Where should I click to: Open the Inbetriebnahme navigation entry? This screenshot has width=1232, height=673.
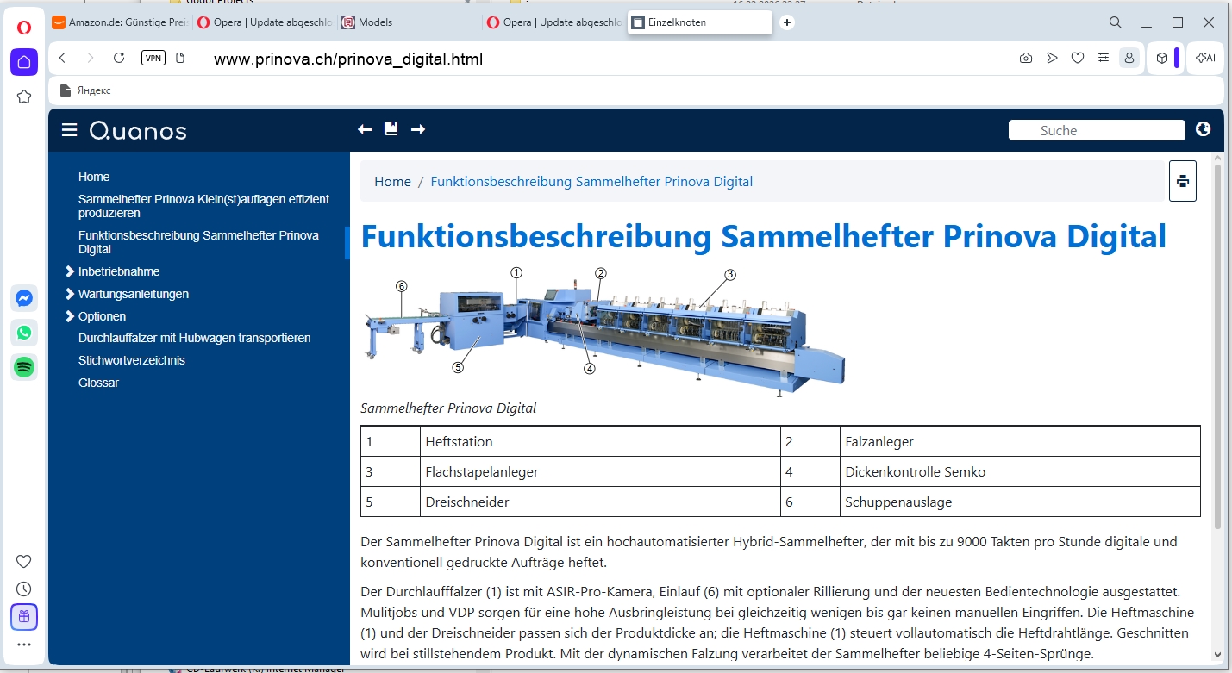tap(119, 271)
